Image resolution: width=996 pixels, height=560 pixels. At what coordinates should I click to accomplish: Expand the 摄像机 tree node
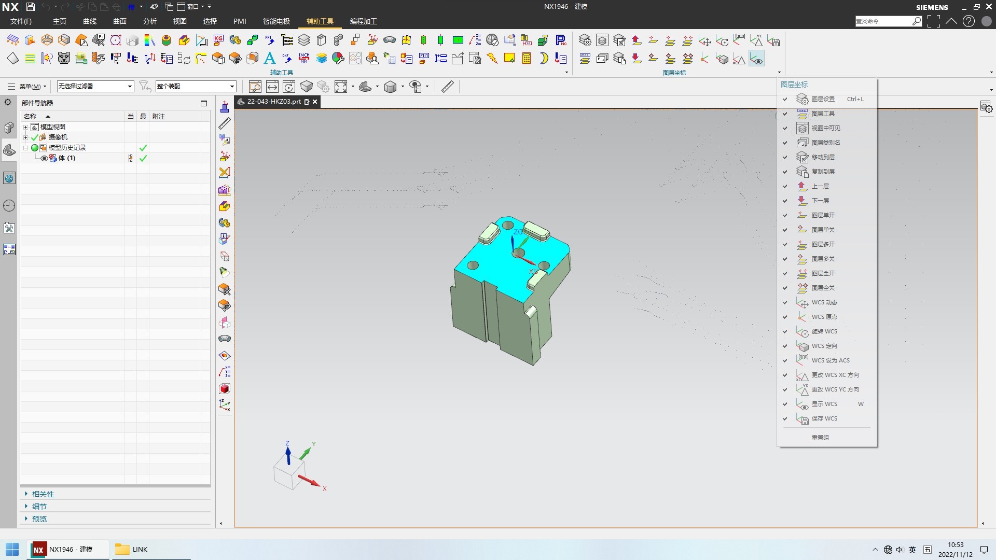click(x=25, y=137)
